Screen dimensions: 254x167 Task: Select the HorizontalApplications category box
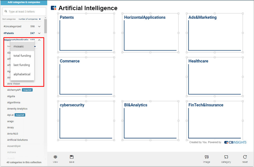coord(150,33)
